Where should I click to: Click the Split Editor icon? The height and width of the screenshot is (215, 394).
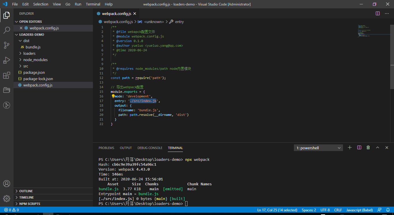[x=378, y=14]
